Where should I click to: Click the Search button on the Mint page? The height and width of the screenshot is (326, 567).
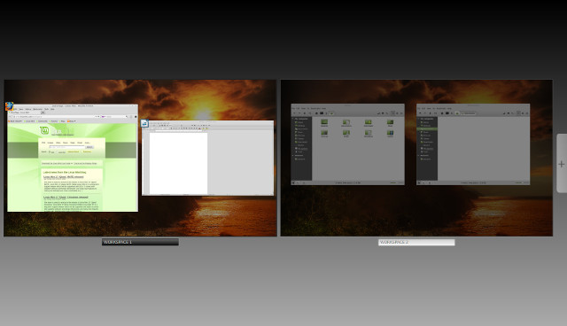(x=89, y=147)
